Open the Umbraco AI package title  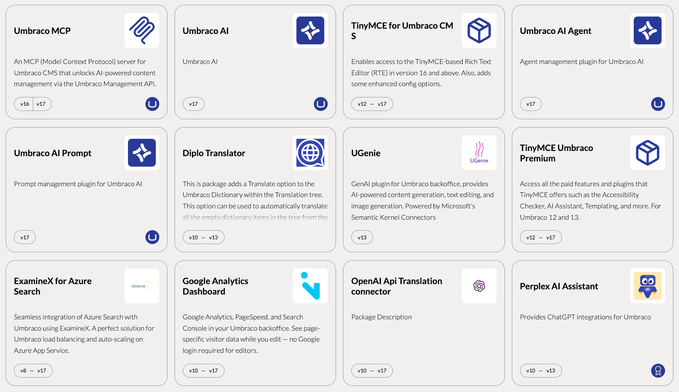point(205,31)
